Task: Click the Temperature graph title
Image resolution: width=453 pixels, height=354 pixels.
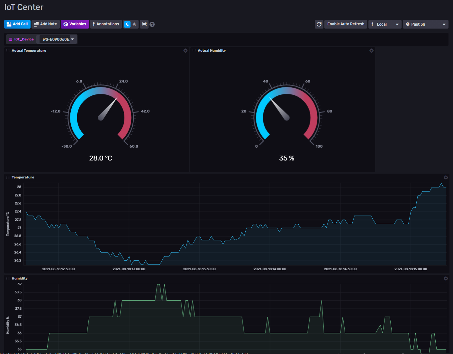Action: pos(23,177)
